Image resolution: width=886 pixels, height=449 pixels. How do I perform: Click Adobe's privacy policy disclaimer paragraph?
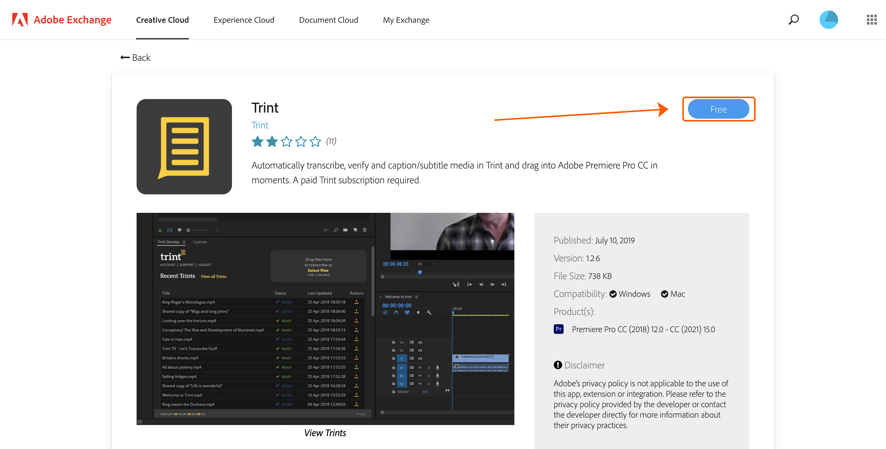[641, 404]
